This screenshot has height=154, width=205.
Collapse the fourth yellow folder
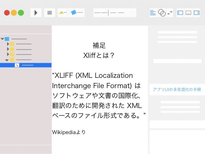7,60
